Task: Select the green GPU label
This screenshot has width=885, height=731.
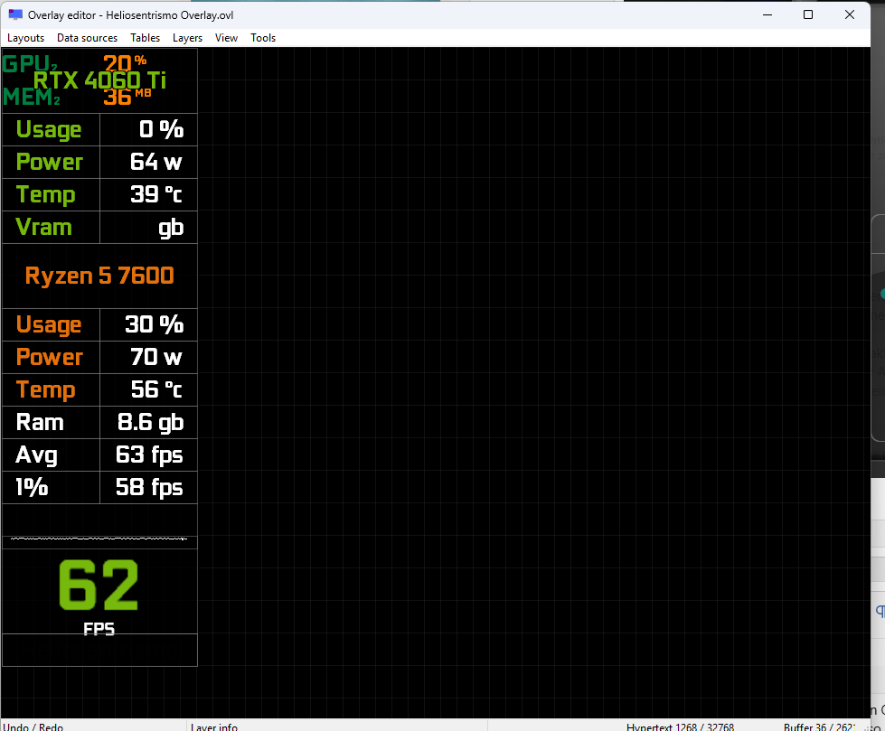Action: (29, 64)
